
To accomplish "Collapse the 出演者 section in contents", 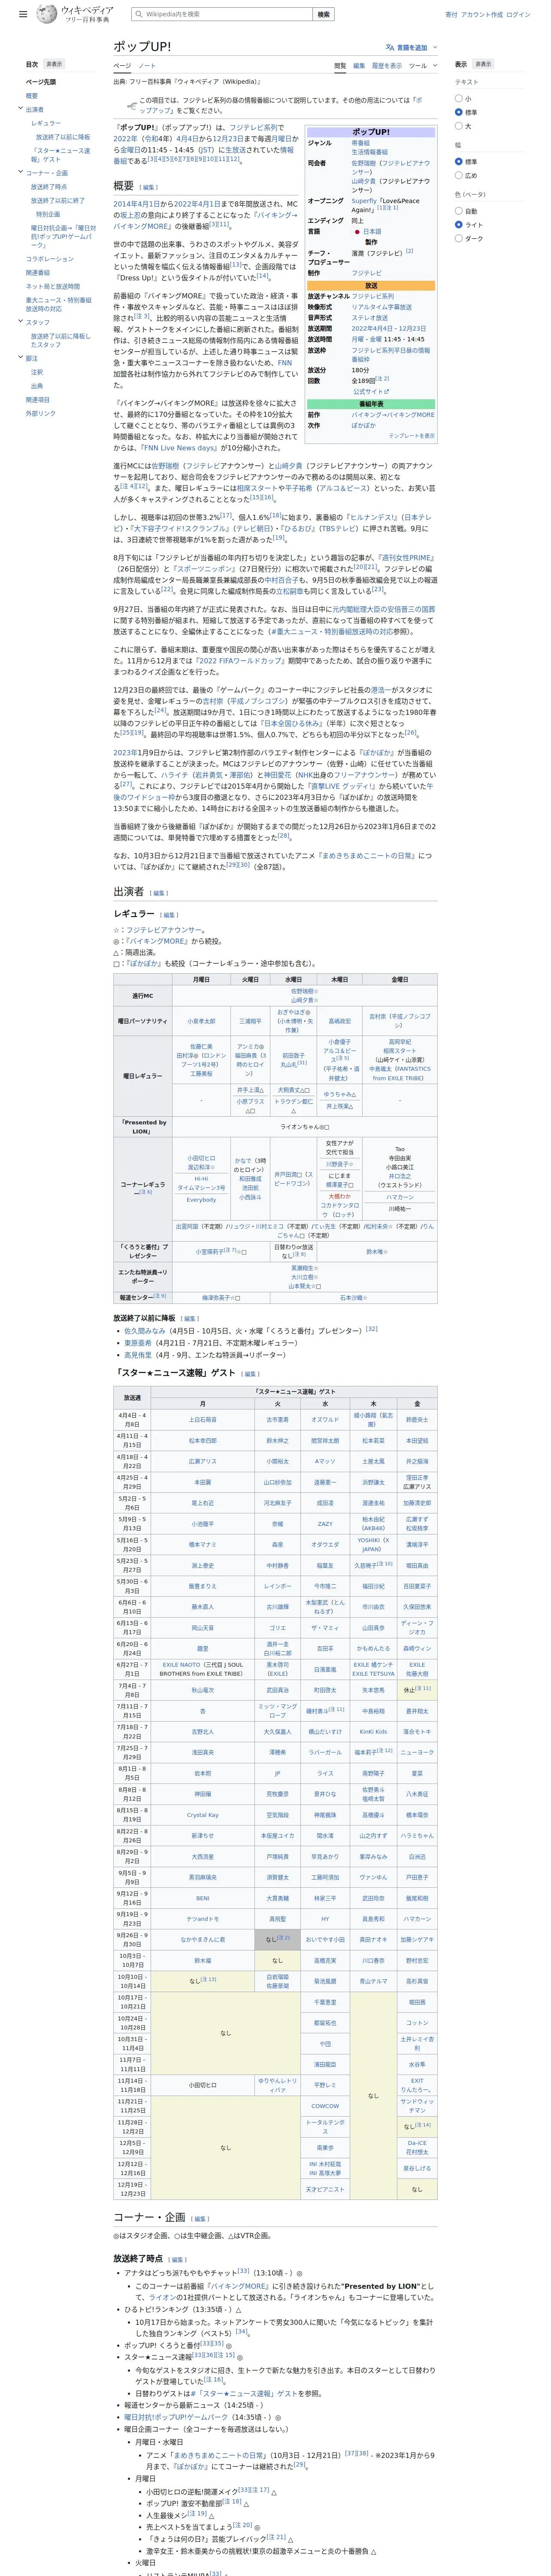I will click(x=21, y=109).
